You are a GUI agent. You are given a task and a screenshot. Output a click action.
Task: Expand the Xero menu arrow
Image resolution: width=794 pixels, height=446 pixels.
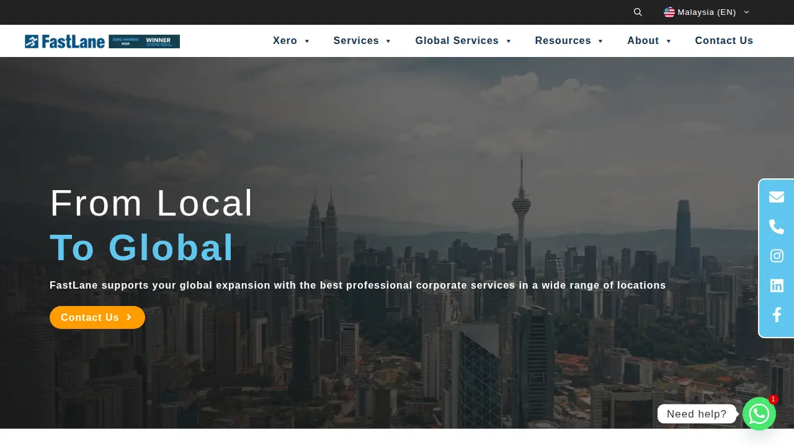tap(307, 42)
